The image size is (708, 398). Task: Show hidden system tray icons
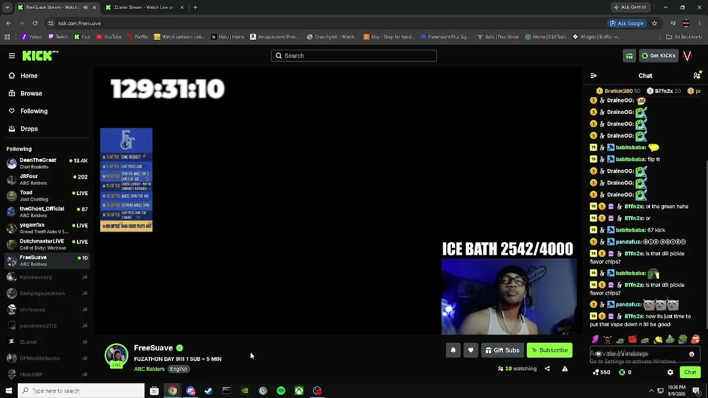pos(651,391)
